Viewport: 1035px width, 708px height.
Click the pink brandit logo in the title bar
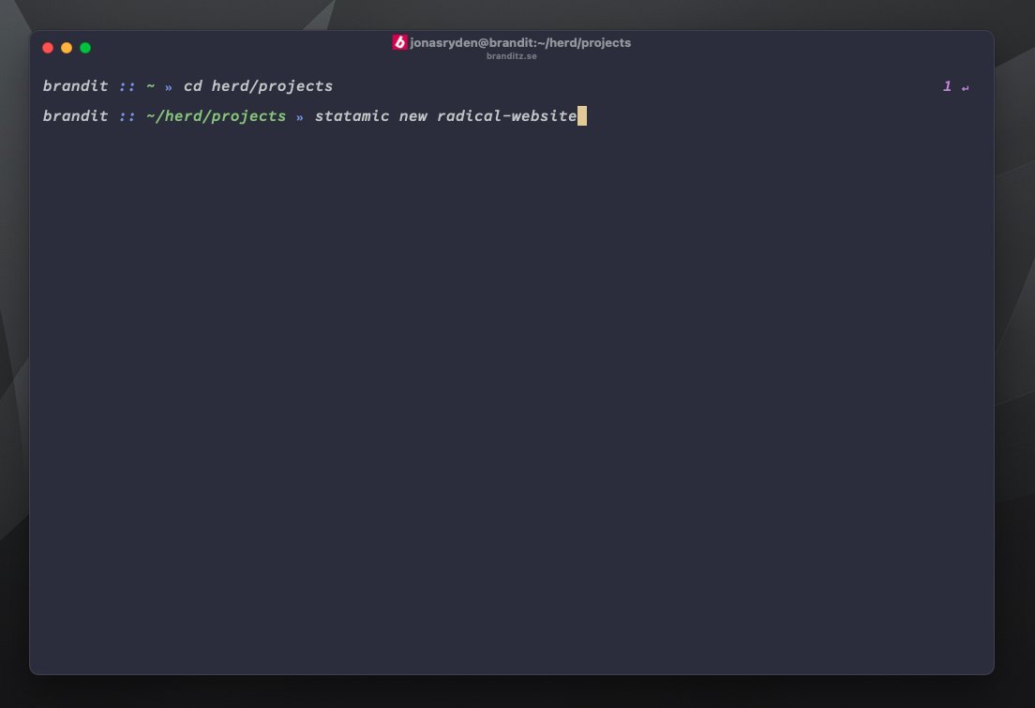(398, 42)
